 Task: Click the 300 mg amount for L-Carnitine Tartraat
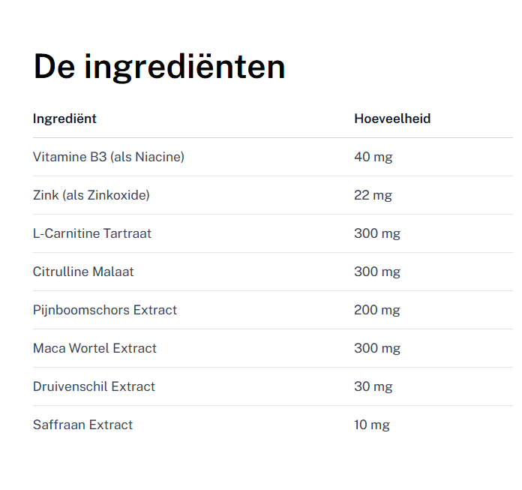point(377,233)
